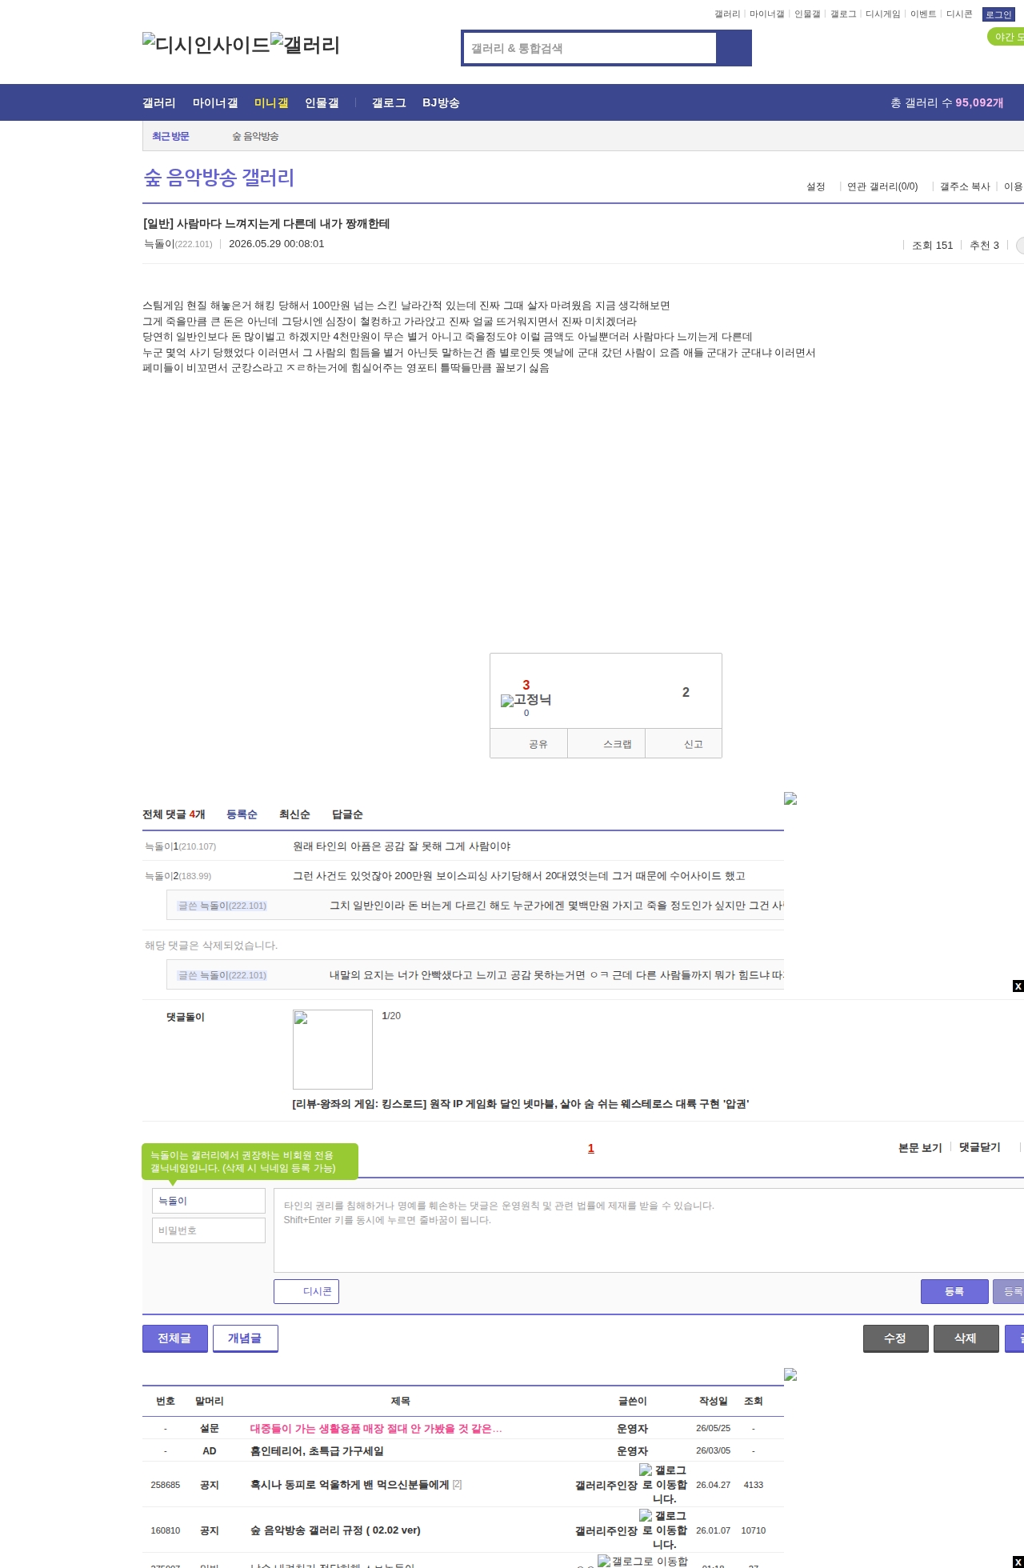Click the 갤러리 logo image beside 디시인사이드

(305, 45)
